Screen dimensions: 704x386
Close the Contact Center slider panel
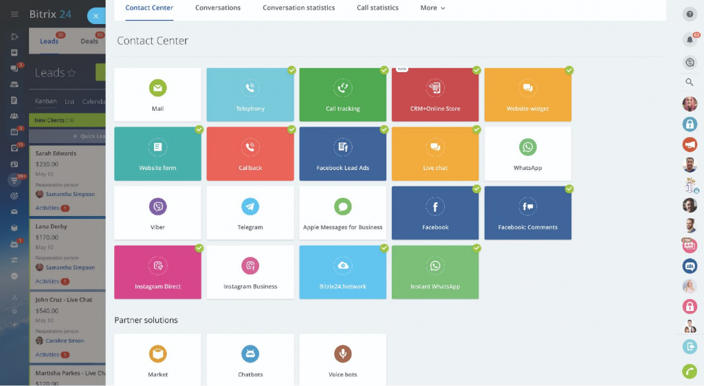[x=96, y=16]
